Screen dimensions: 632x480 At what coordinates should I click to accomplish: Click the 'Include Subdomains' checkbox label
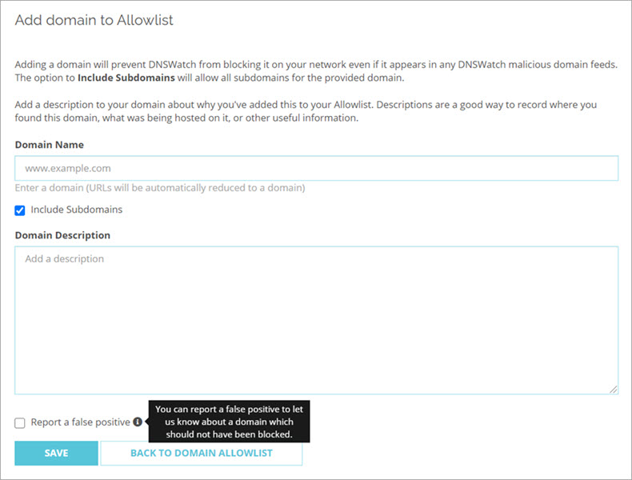pos(77,210)
